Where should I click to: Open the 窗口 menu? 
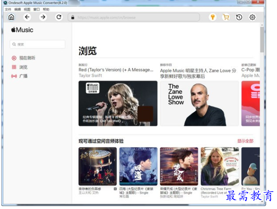coord(37,9)
